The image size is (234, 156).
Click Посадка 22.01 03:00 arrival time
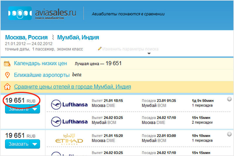pos(159,136)
